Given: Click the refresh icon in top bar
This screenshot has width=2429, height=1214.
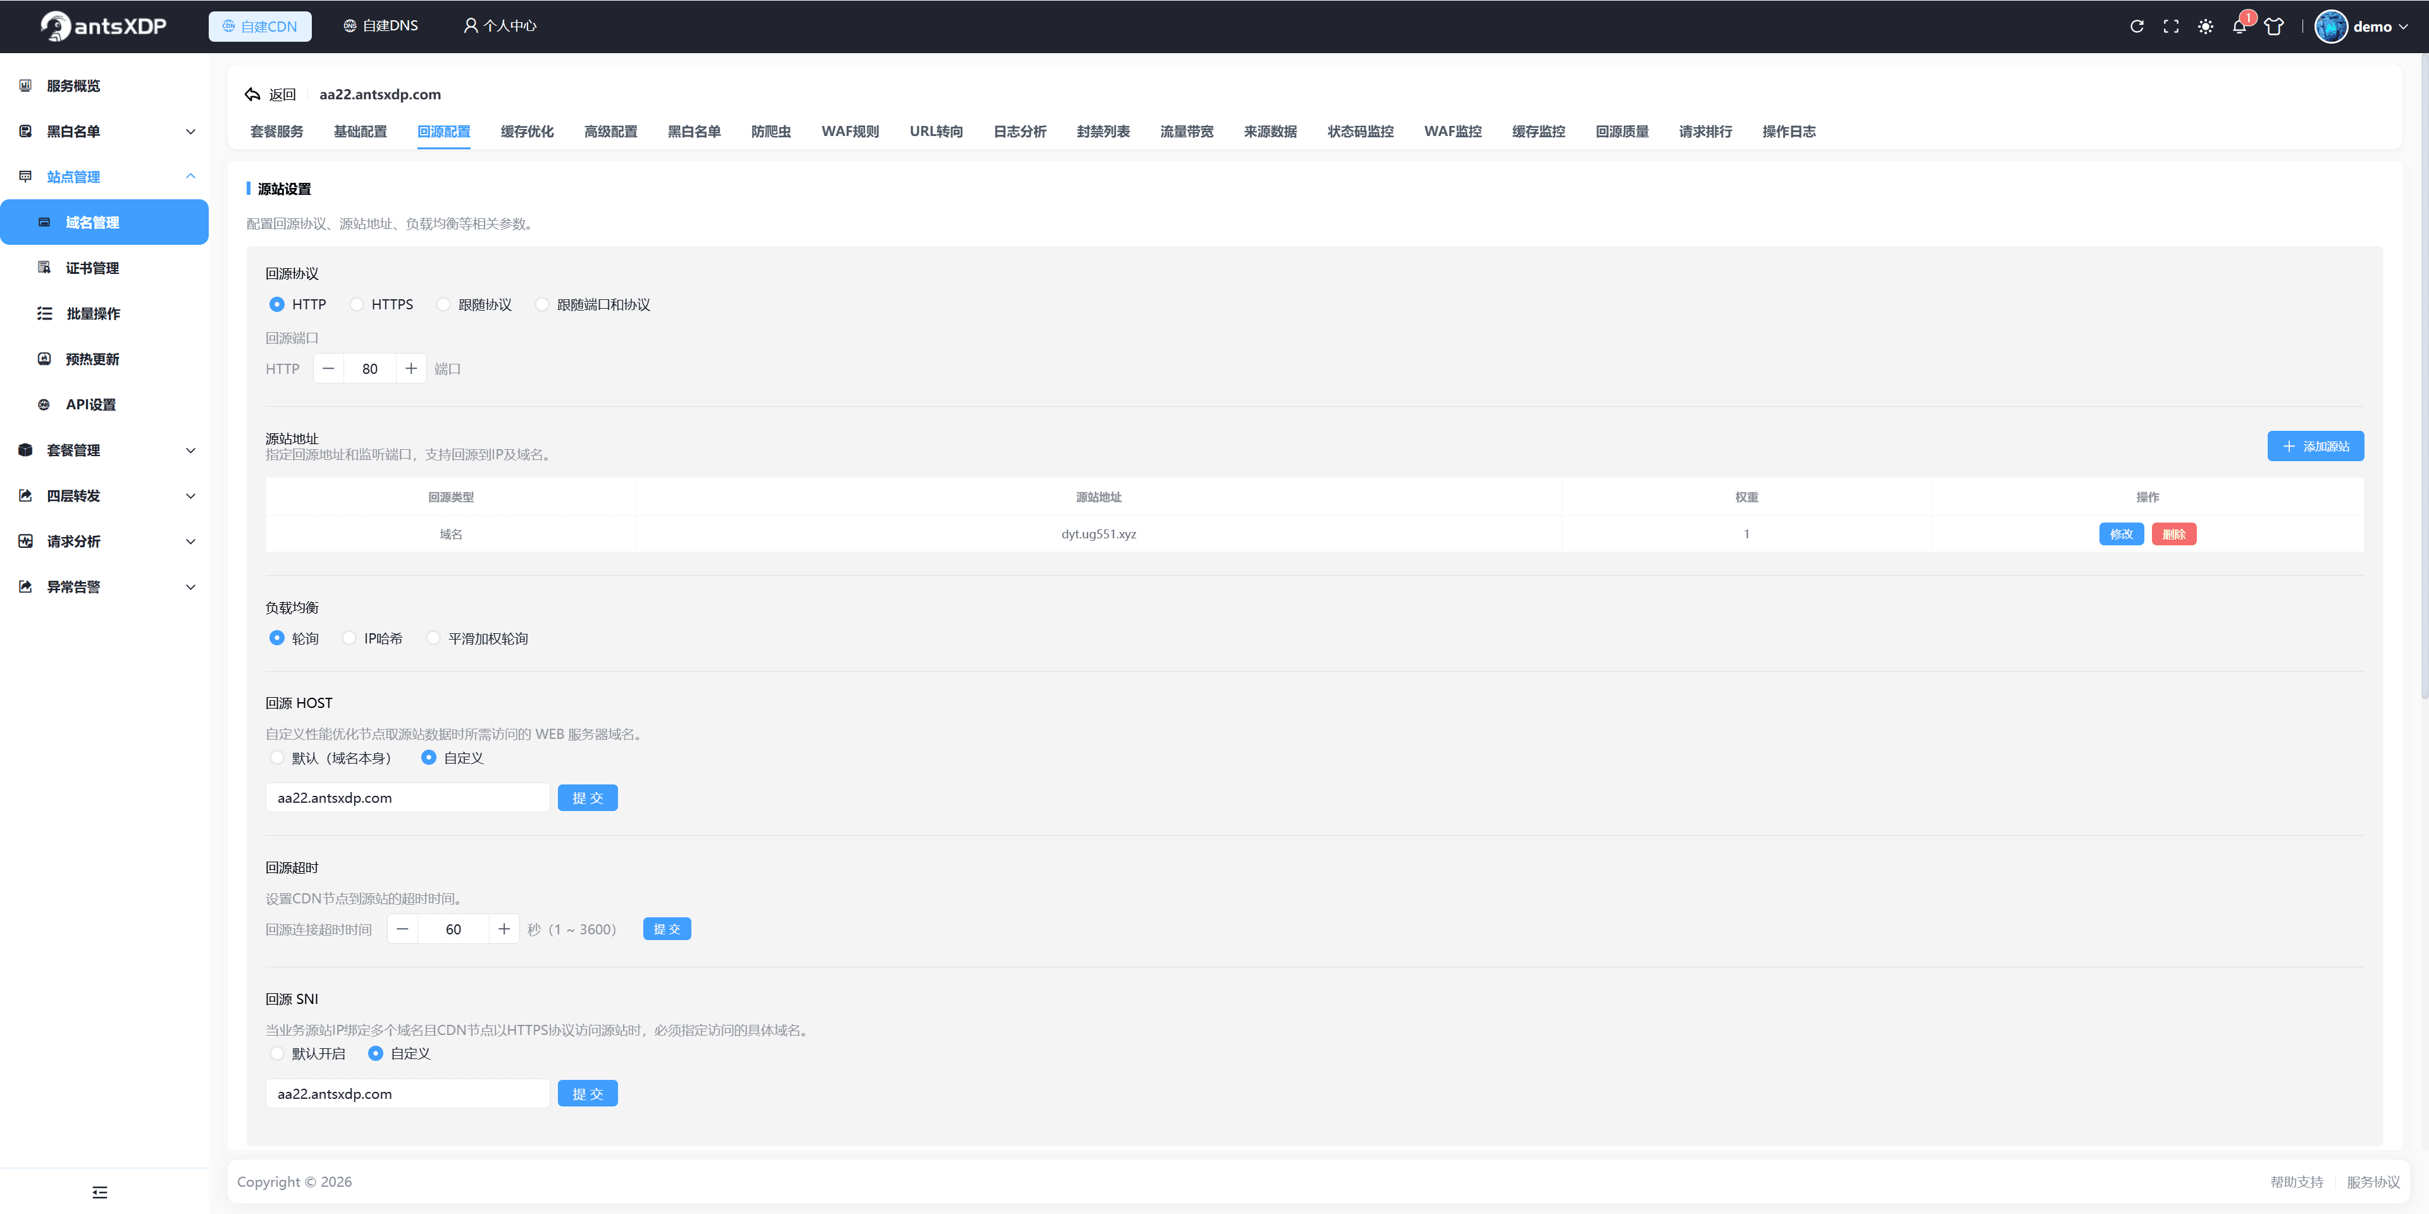Looking at the screenshot, I should (x=2137, y=27).
